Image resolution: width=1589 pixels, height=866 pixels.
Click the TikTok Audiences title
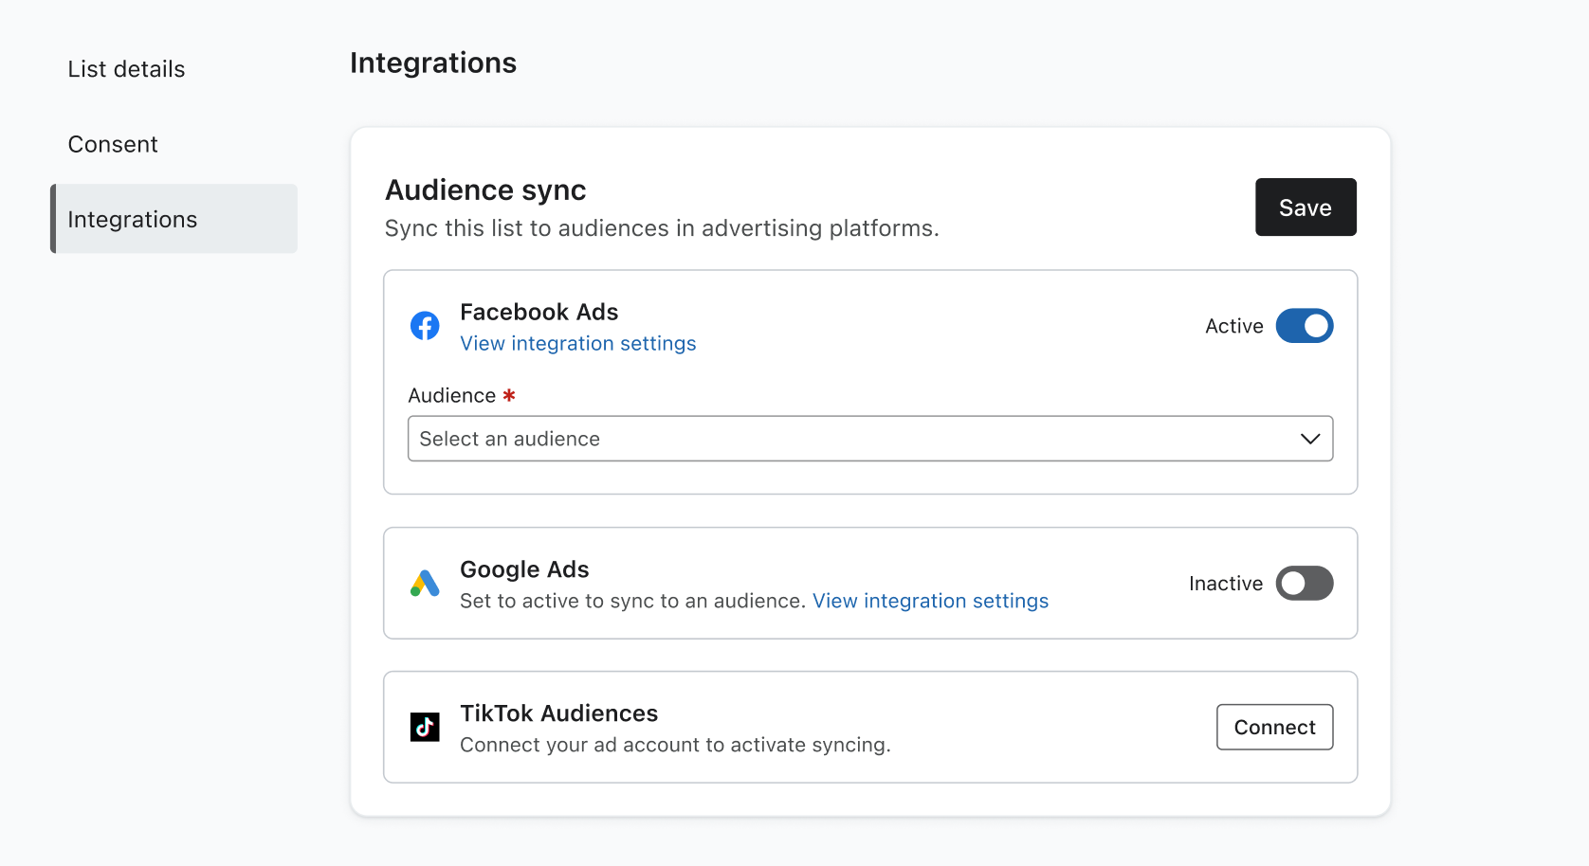(558, 713)
